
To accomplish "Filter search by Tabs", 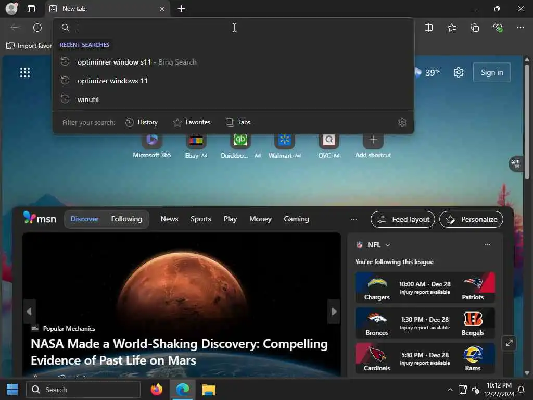I will pyautogui.click(x=238, y=122).
